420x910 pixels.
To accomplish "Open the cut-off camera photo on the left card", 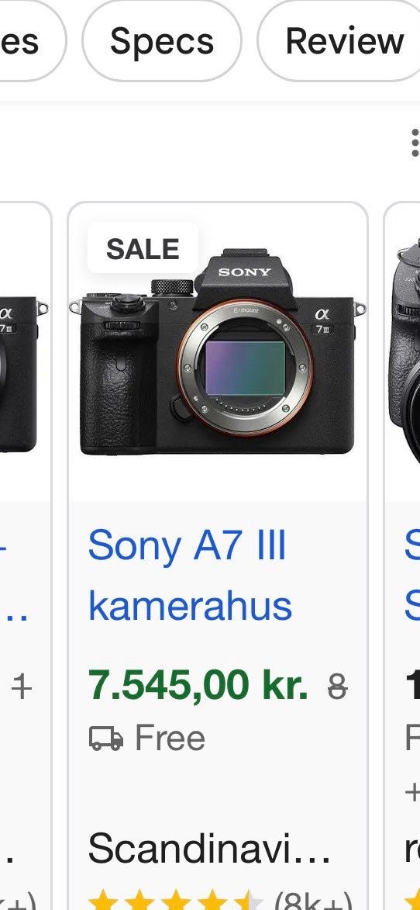I will [x=23, y=372].
